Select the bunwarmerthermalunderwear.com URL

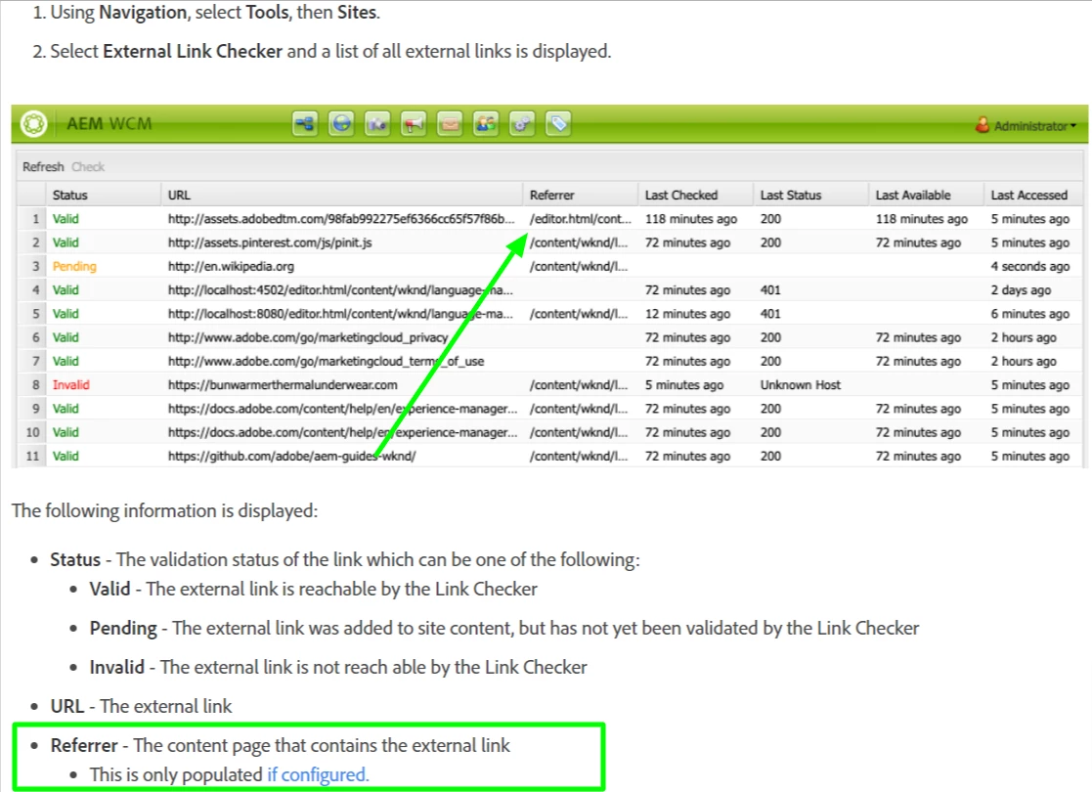pyautogui.click(x=283, y=384)
